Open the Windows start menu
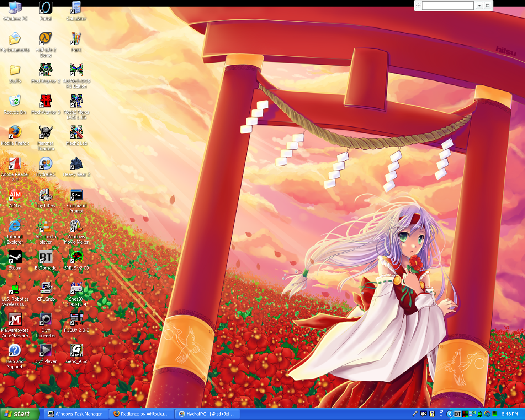 pos(20,414)
